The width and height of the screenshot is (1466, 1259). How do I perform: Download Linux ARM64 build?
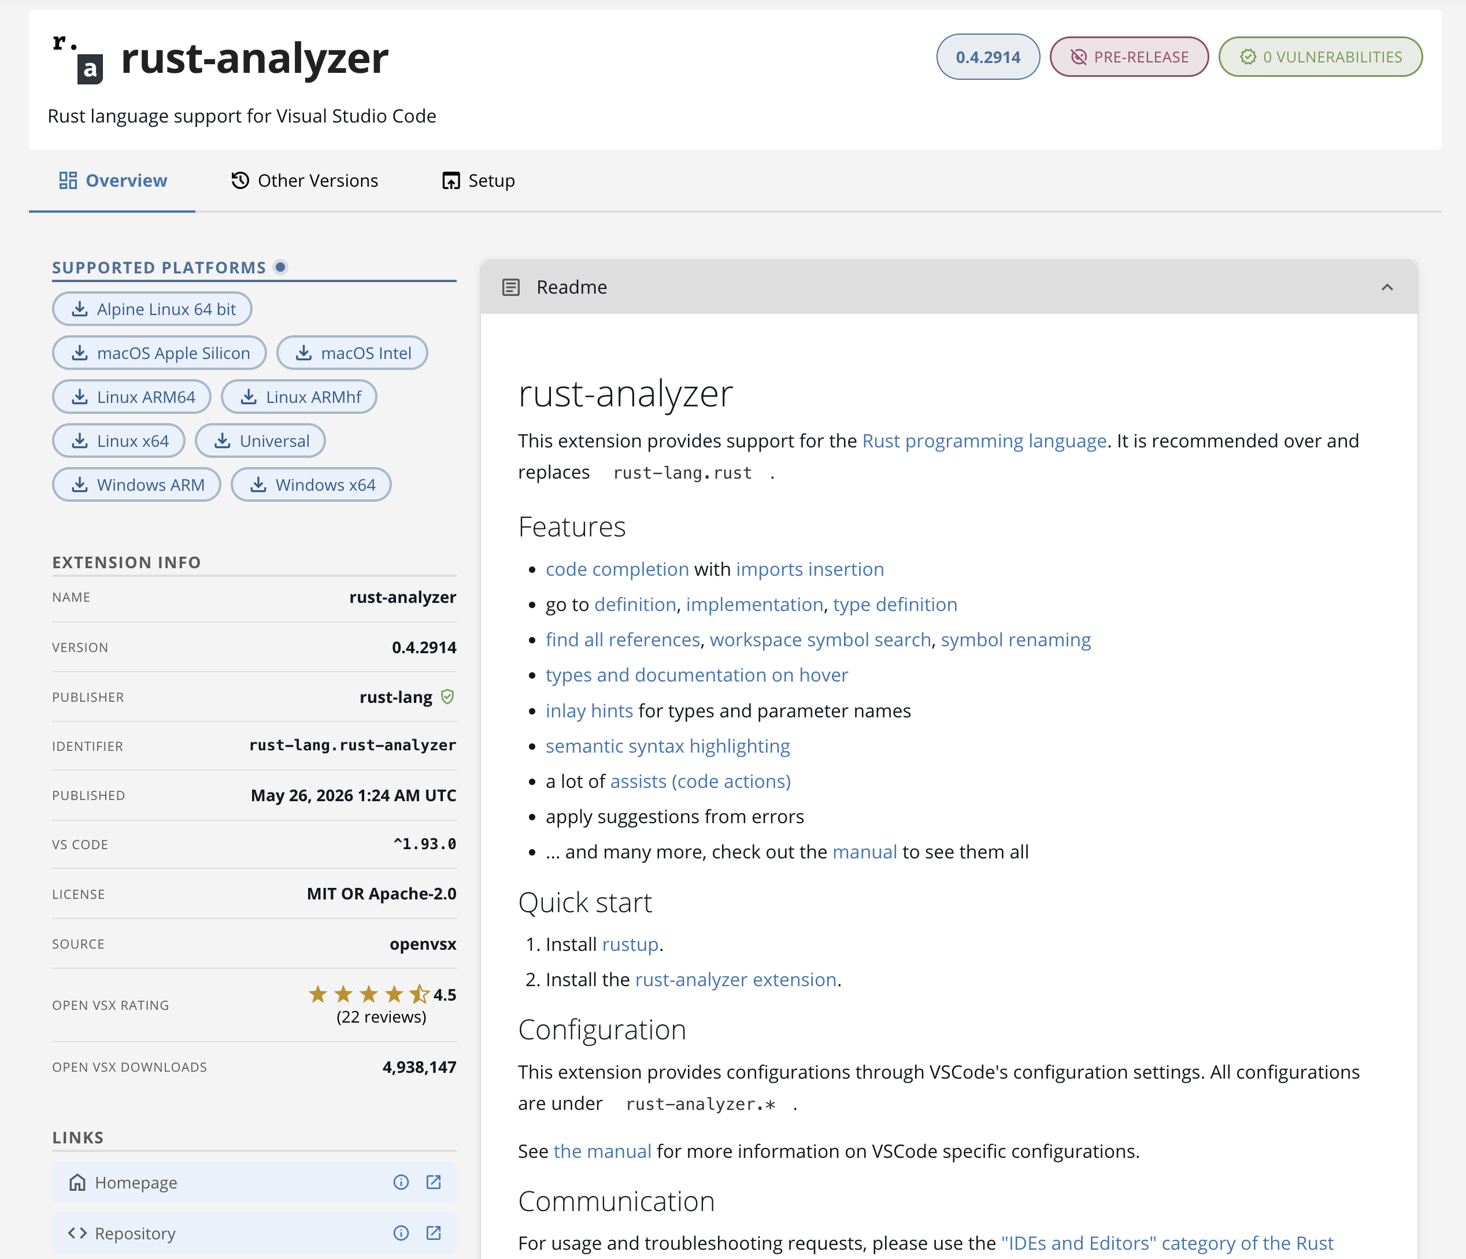[x=132, y=397]
